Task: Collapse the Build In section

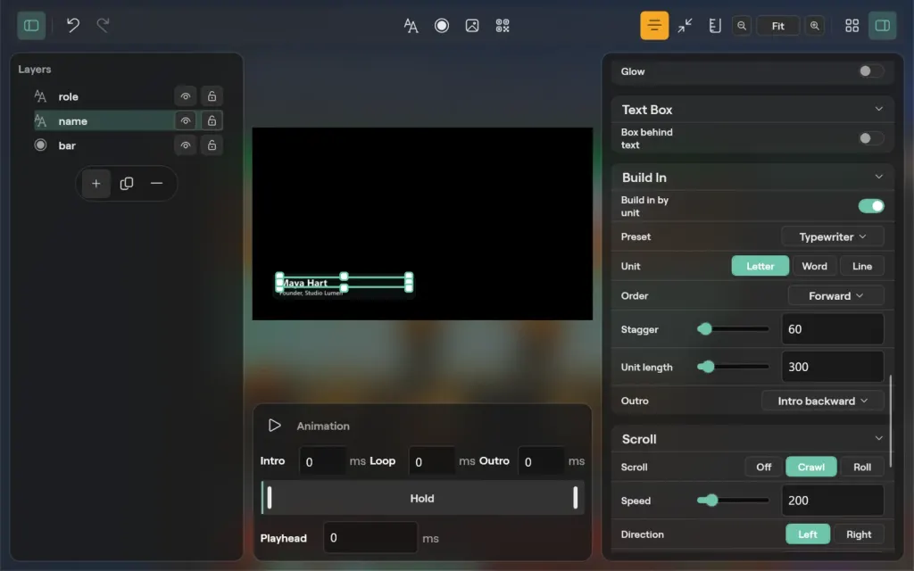Action: [878, 177]
